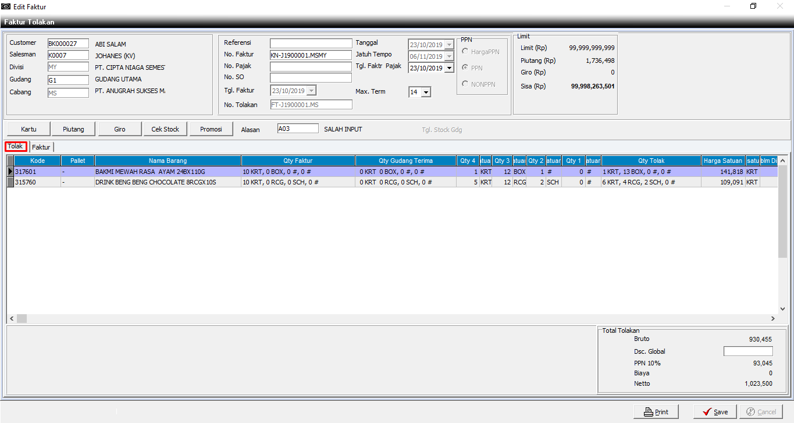Click the Dsc. Global input field
This screenshot has width=794, height=423.
748,351
